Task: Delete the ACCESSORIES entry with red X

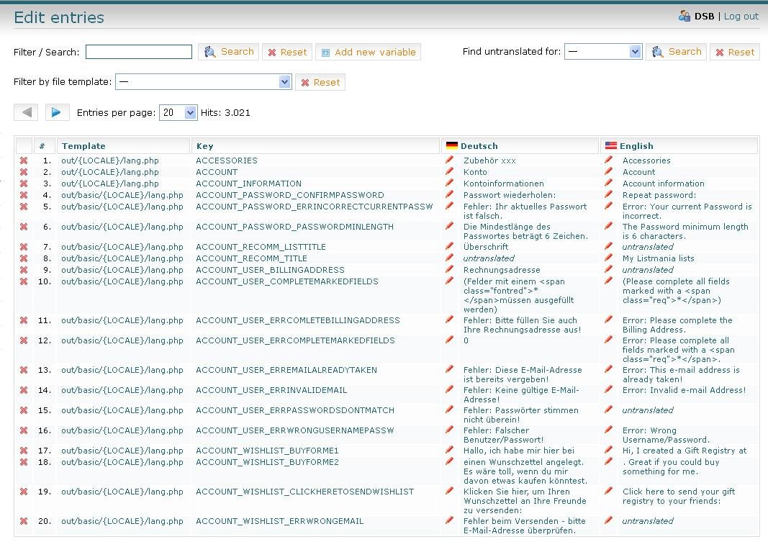Action: coord(24,161)
